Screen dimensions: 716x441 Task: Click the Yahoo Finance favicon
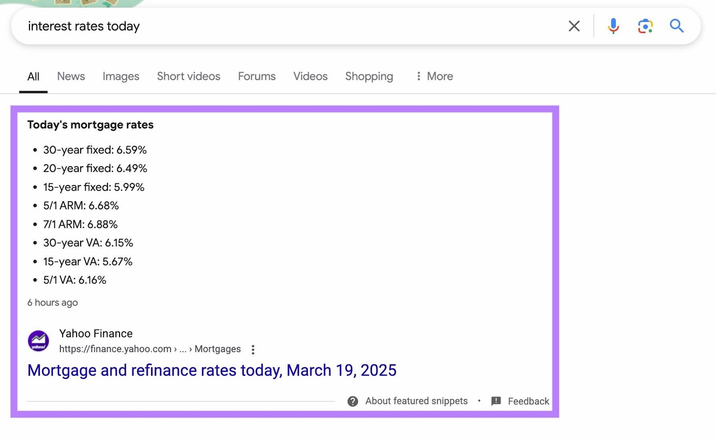[x=39, y=341]
